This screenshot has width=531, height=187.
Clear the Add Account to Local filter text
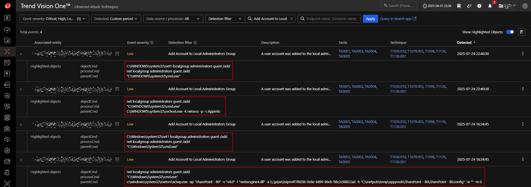tap(291, 19)
